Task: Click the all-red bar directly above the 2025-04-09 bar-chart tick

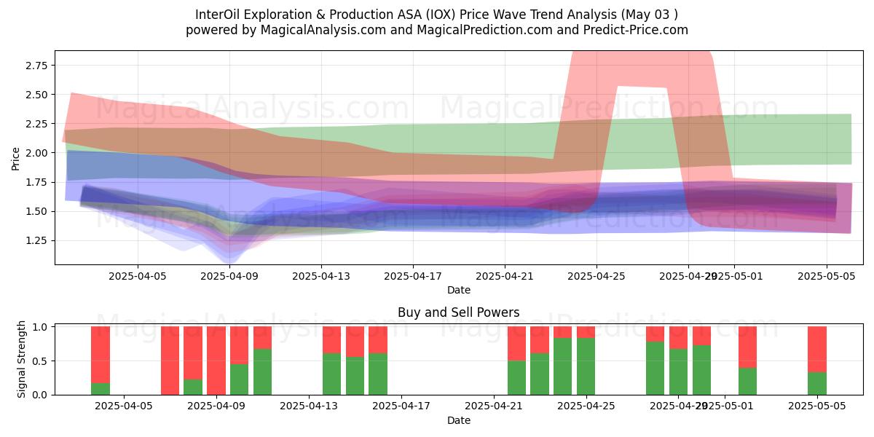Action: coord(216,361)
